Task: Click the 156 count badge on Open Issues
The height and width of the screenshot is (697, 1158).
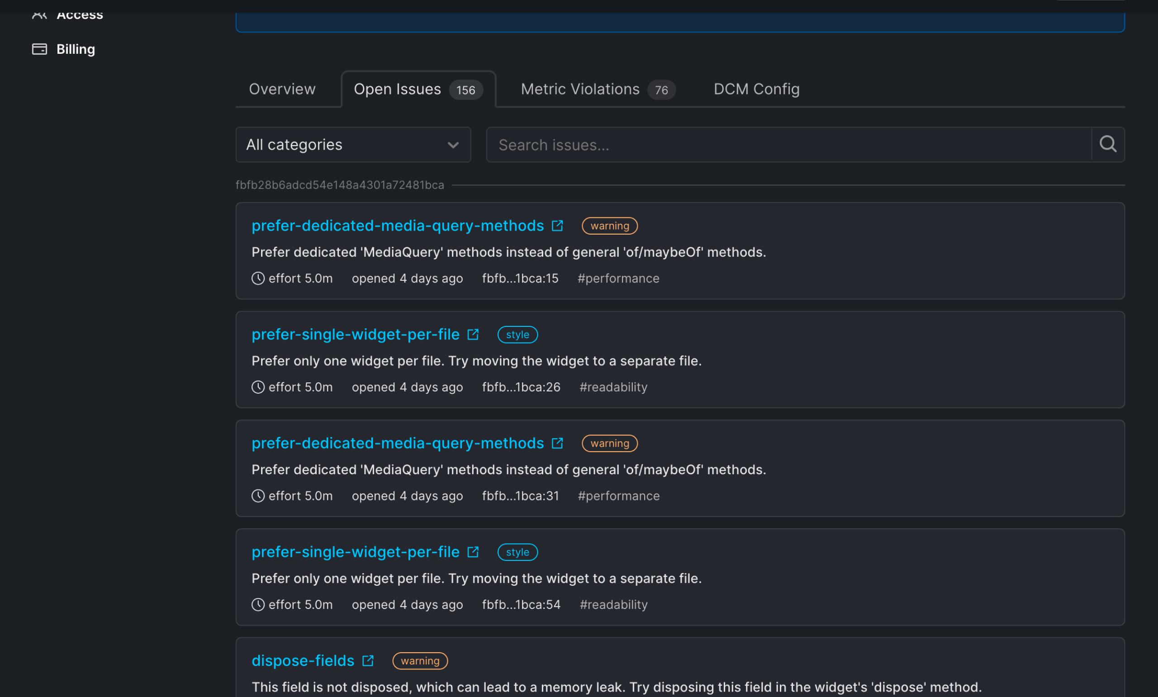Action: 466,90
